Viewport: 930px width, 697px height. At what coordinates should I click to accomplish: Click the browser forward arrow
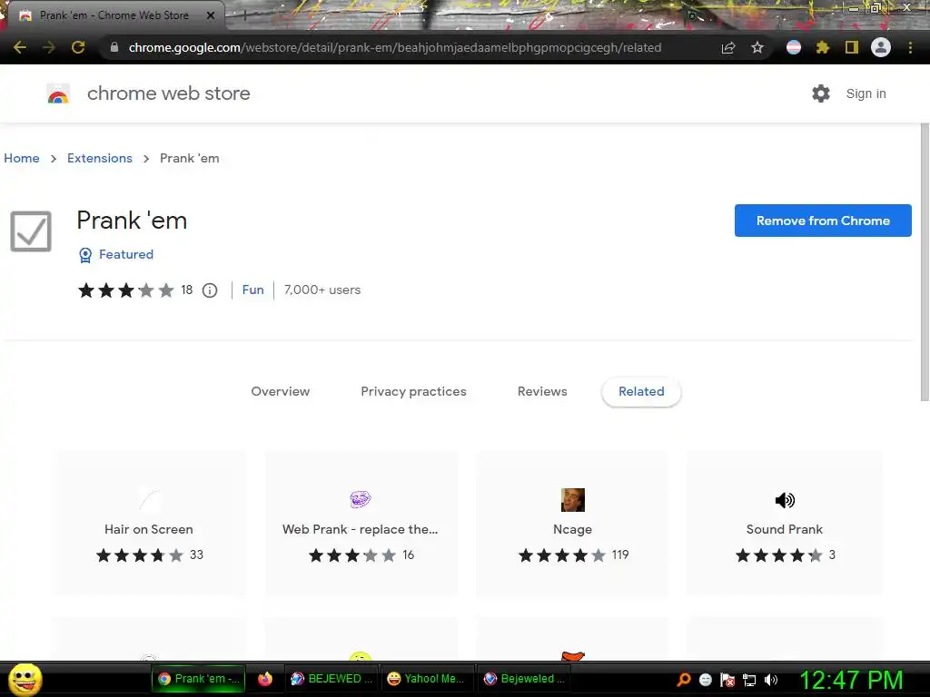(49, 47)
